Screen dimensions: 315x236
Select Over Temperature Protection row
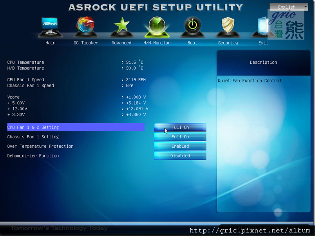76,146
